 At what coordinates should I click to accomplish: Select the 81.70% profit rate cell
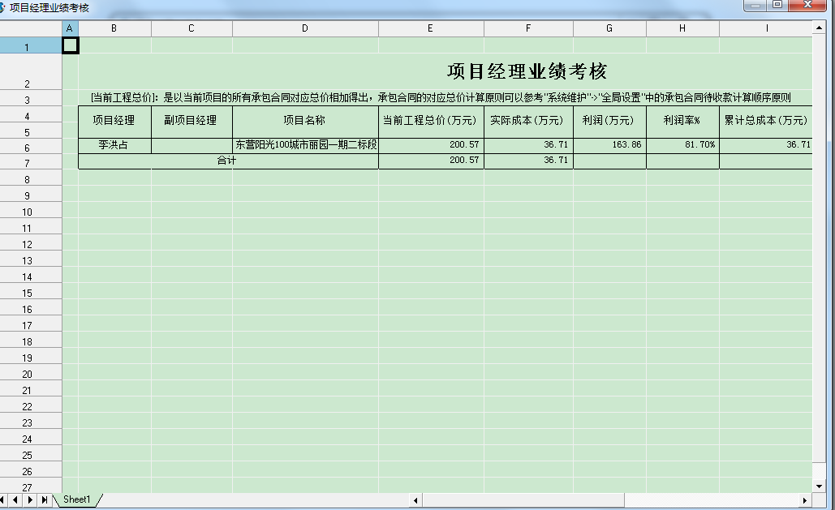click(682, 145)
